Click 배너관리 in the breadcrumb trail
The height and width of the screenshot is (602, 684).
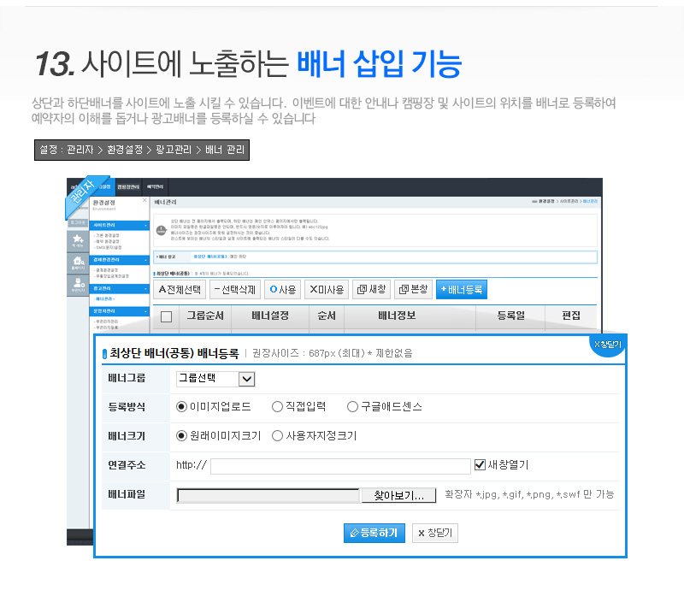click(x=590, y=202)
